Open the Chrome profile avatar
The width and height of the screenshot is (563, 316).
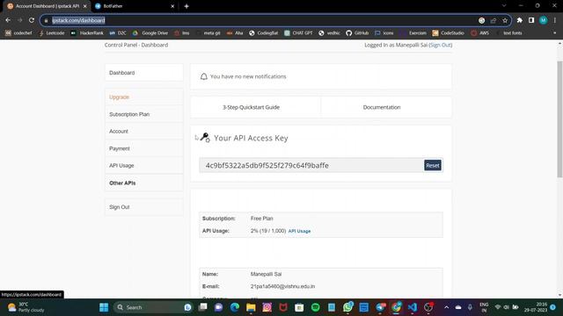pyautogui.click(x=544, y=20)
